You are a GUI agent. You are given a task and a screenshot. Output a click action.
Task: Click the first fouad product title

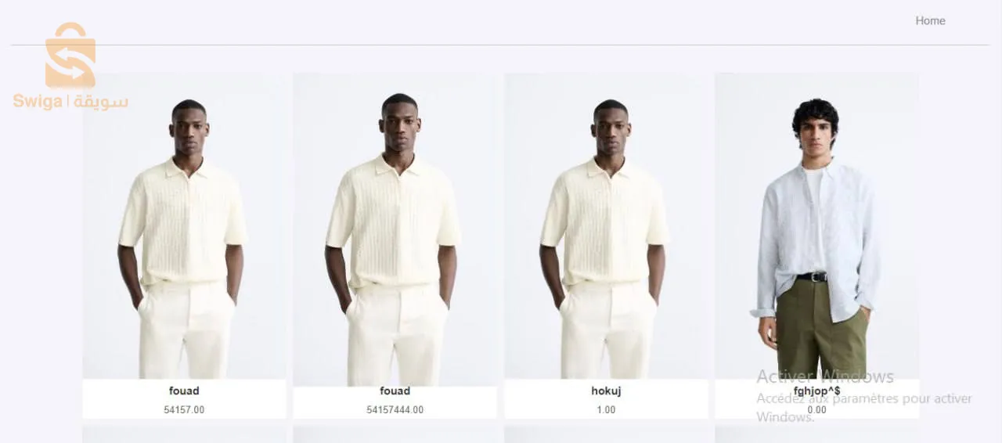184,391
